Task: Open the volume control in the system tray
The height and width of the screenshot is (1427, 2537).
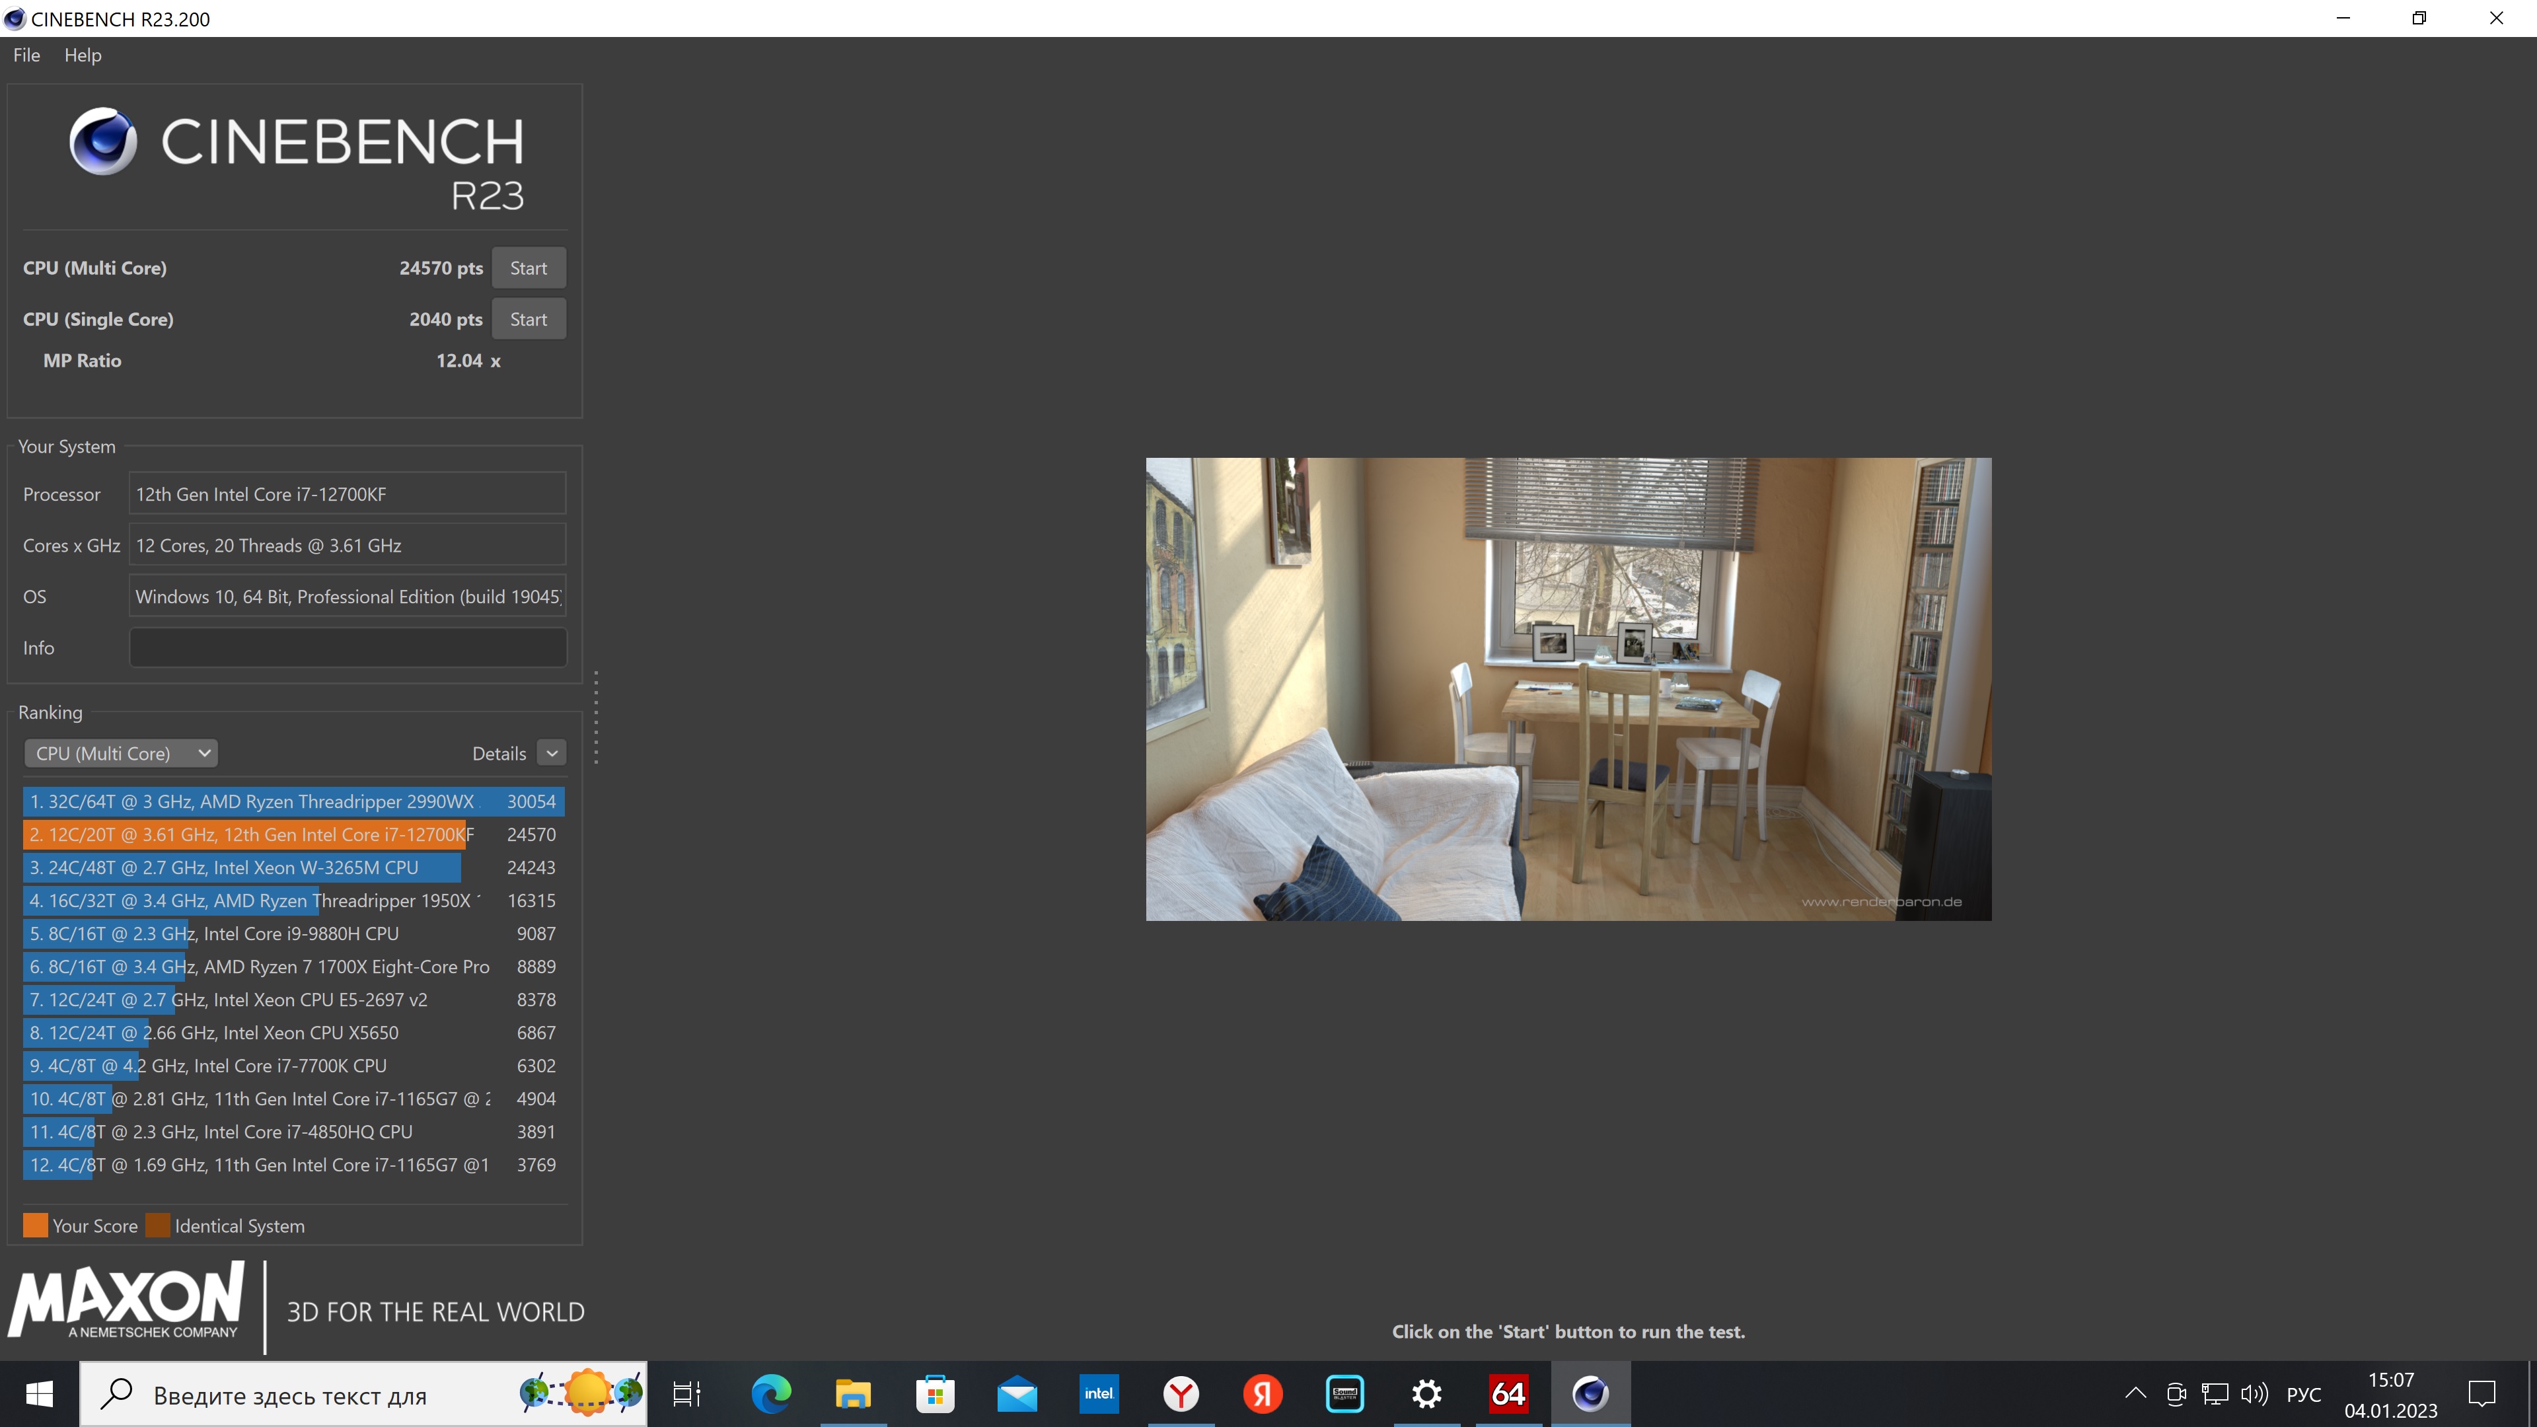Action: tap(2254, 1393)
